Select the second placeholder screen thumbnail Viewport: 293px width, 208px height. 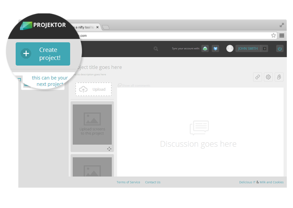click(92, 167)
